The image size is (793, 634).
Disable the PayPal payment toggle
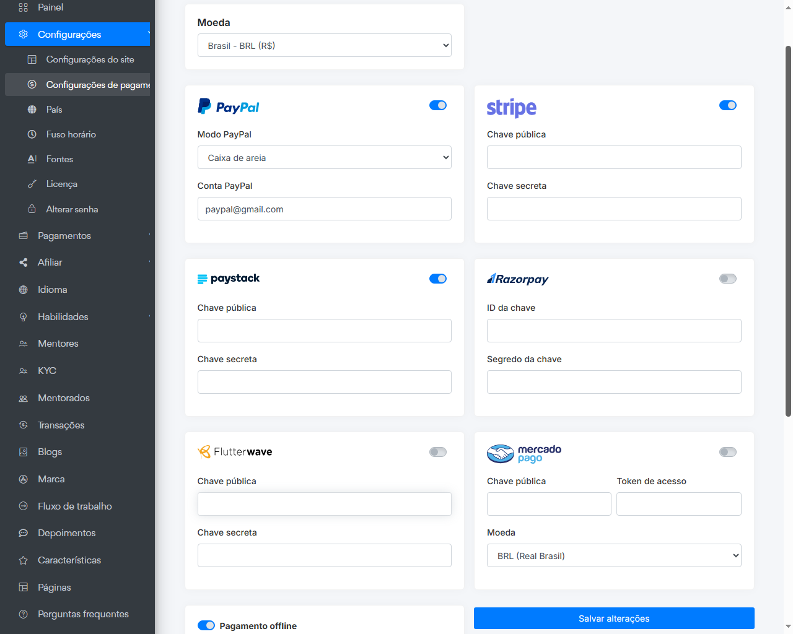[438, 105]
